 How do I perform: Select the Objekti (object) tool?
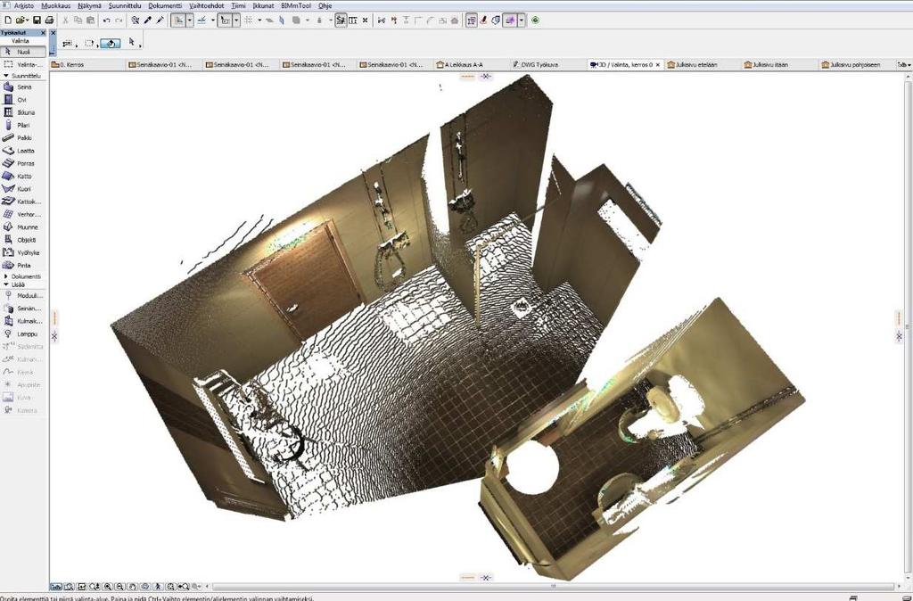(x=23, y=240)
